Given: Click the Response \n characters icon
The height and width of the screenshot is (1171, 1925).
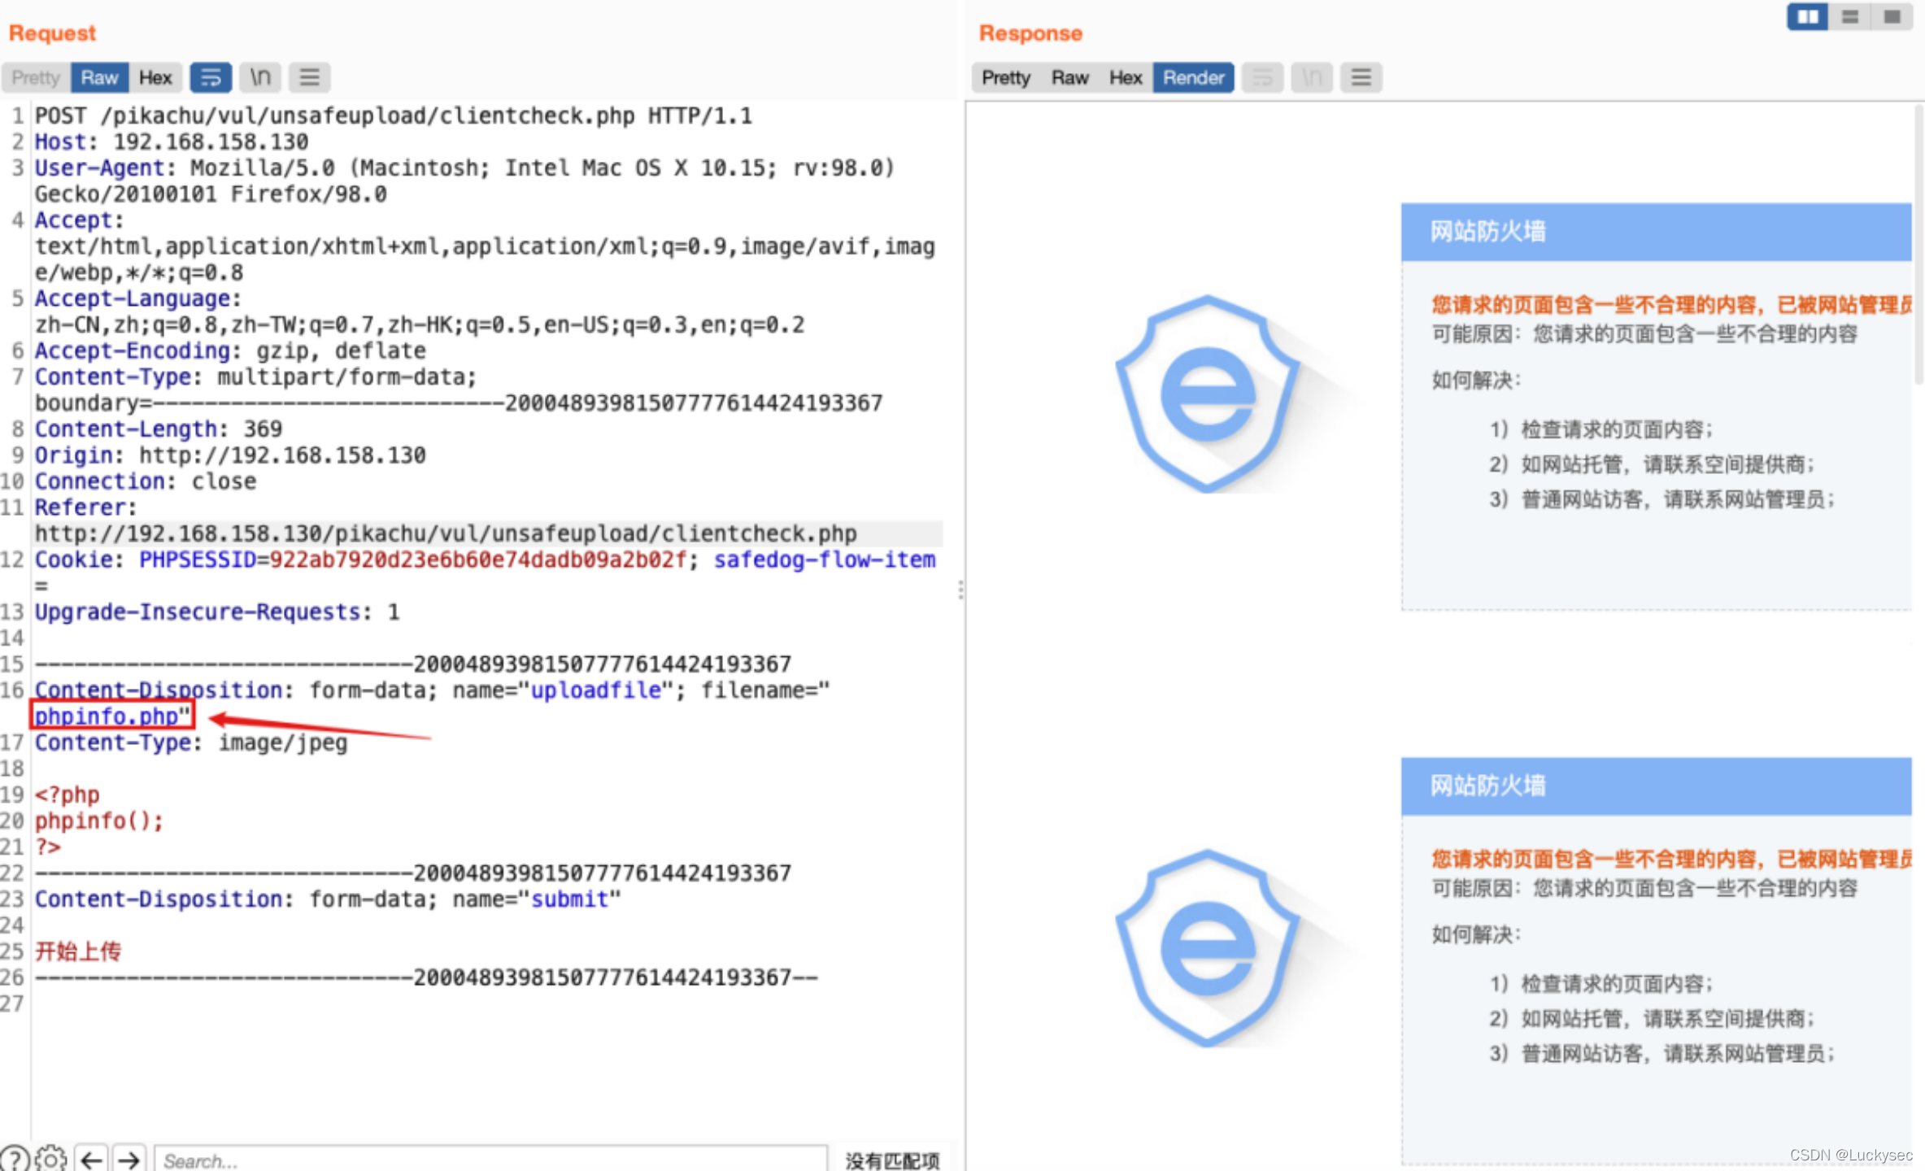Looking at the screenshot, I should pos(1311,77).
